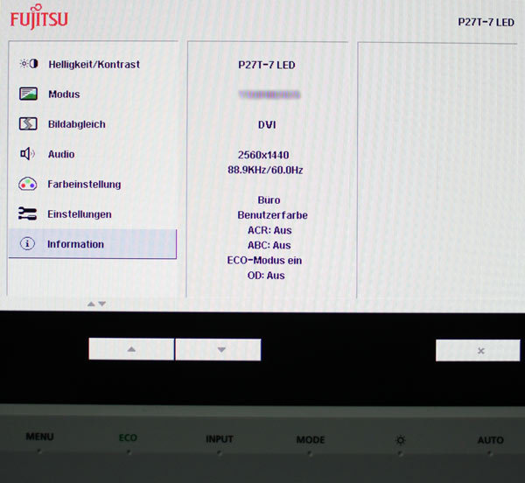Tap the MENU bezel button

click(39, 437)
